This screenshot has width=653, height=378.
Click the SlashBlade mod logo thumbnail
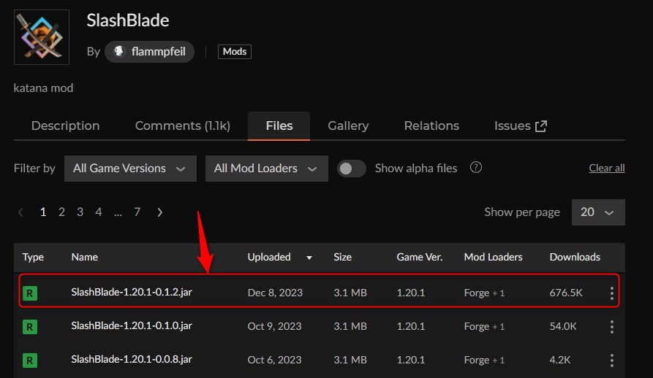click(42, 37)
